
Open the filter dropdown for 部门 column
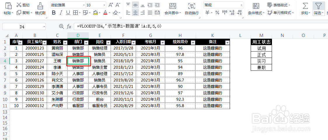click(86, 42)
